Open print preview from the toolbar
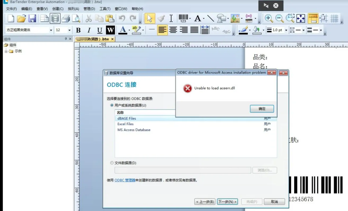The height and width of the screenshot is (211, 348). [x=76, y=18]
